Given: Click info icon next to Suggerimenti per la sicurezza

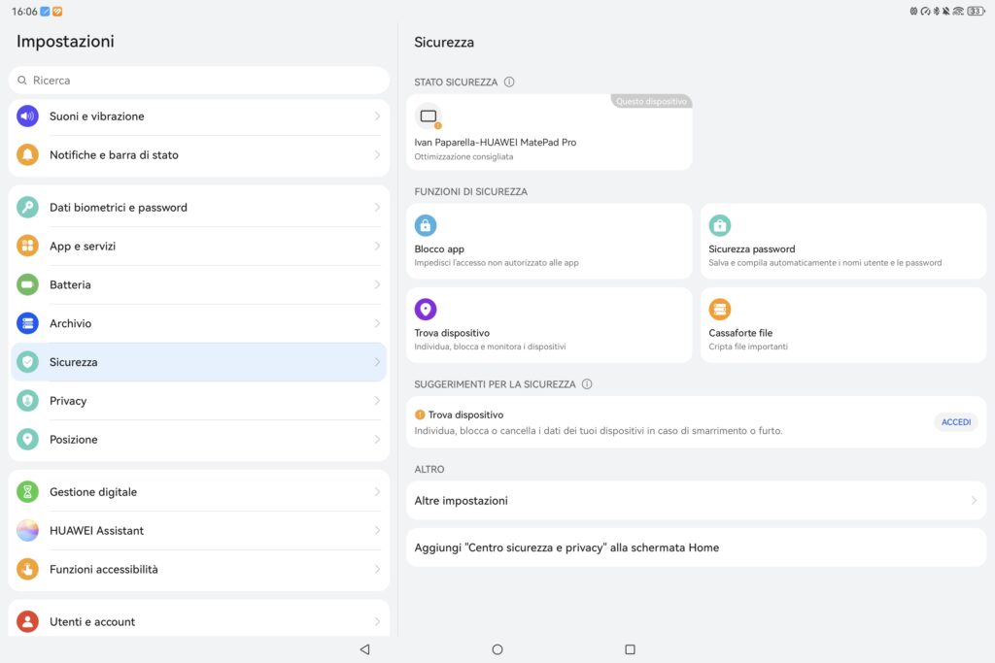Looking at the screenshot, I should 587,384.
